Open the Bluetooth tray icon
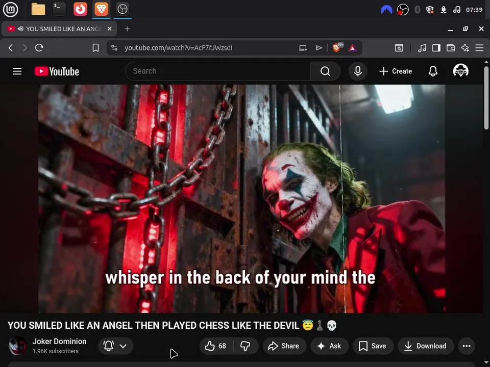Viewport: 490px width, 367px height. coord(417,10)
